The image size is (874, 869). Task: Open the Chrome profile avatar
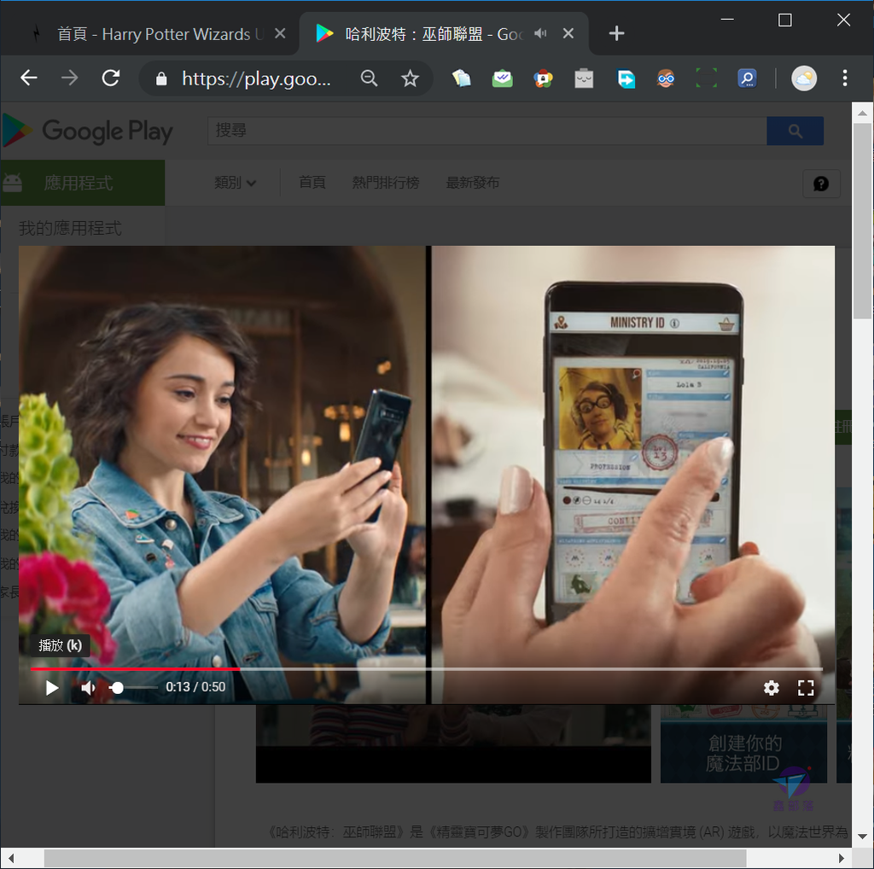804,78
